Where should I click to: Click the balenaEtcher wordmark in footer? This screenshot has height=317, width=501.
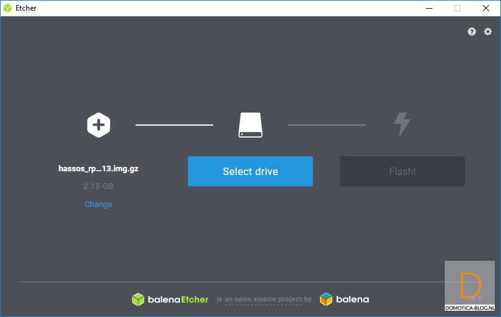tap(178, 299)
